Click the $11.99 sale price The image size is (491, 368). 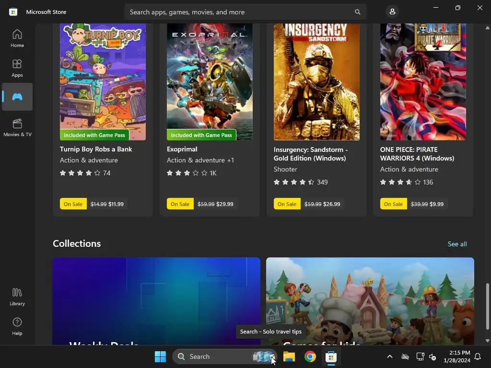tap(116, 204)
